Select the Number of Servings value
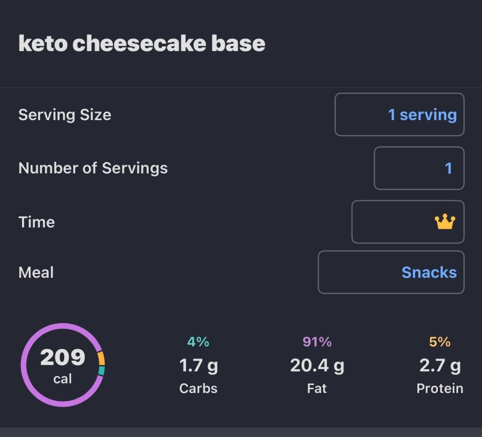Viewport: 482px width, 437px height. click(449, 168)
